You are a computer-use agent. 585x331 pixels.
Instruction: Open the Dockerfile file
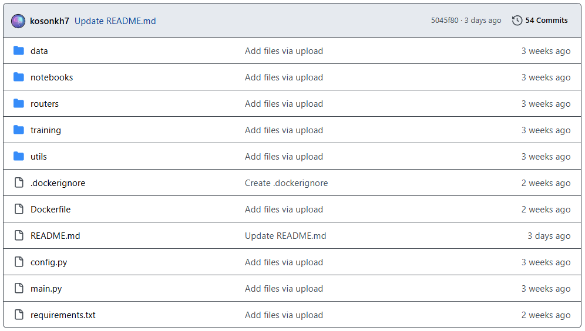51,210
